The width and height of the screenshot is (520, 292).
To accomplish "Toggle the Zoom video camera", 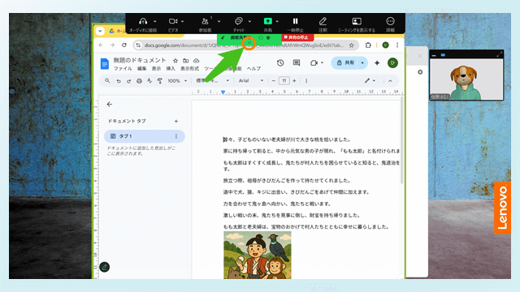I will 173,21.
